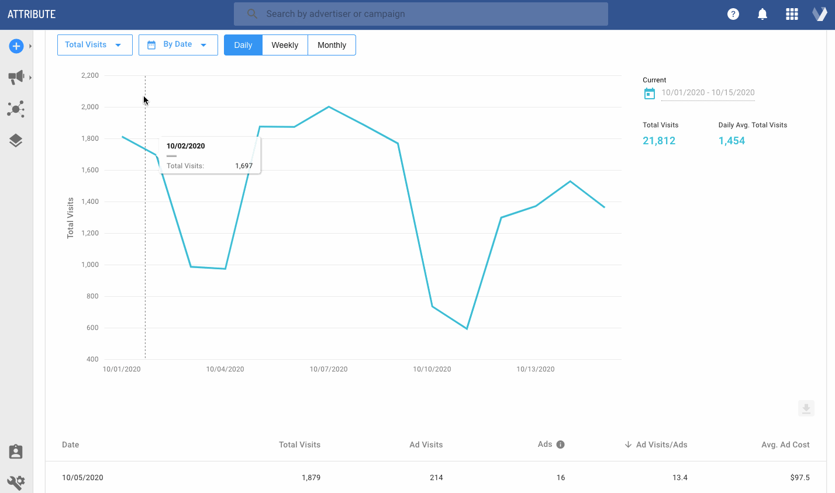Click the help question mark icon
Viewport: 835px width, 493px height.
pyautogui.click(x=733, y=14)
